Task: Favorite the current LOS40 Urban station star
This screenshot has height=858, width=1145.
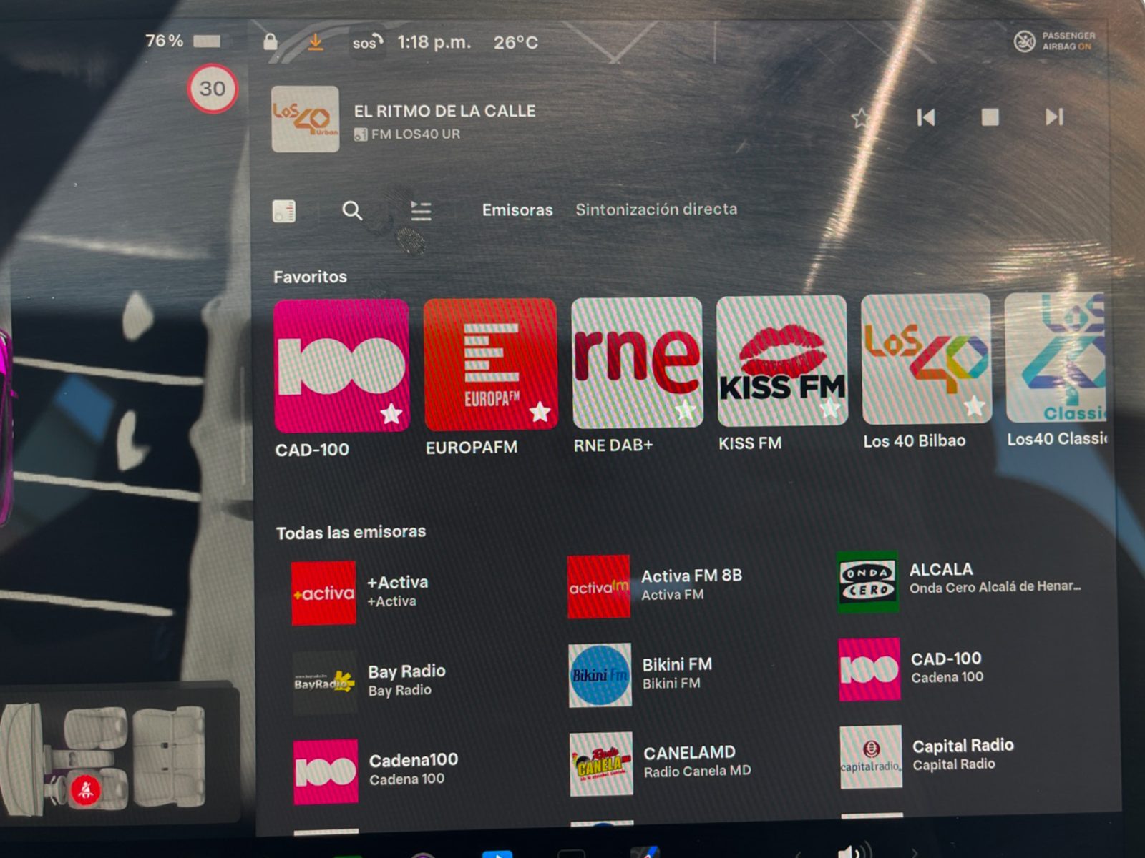Action: pos(861,118)
